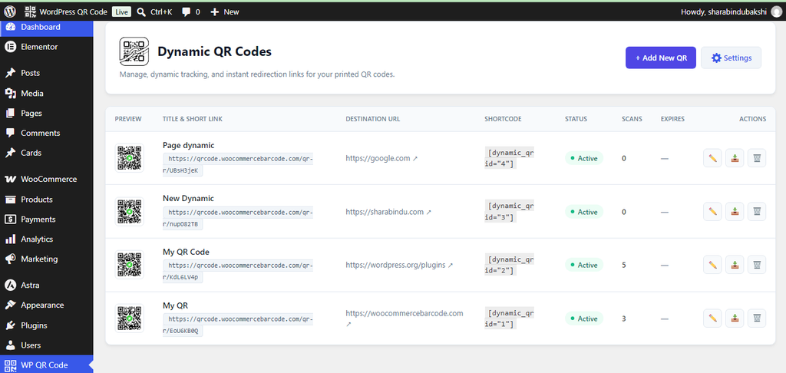
Task: Select the short link for My QR Code
Action: click(x=238, y=271)
